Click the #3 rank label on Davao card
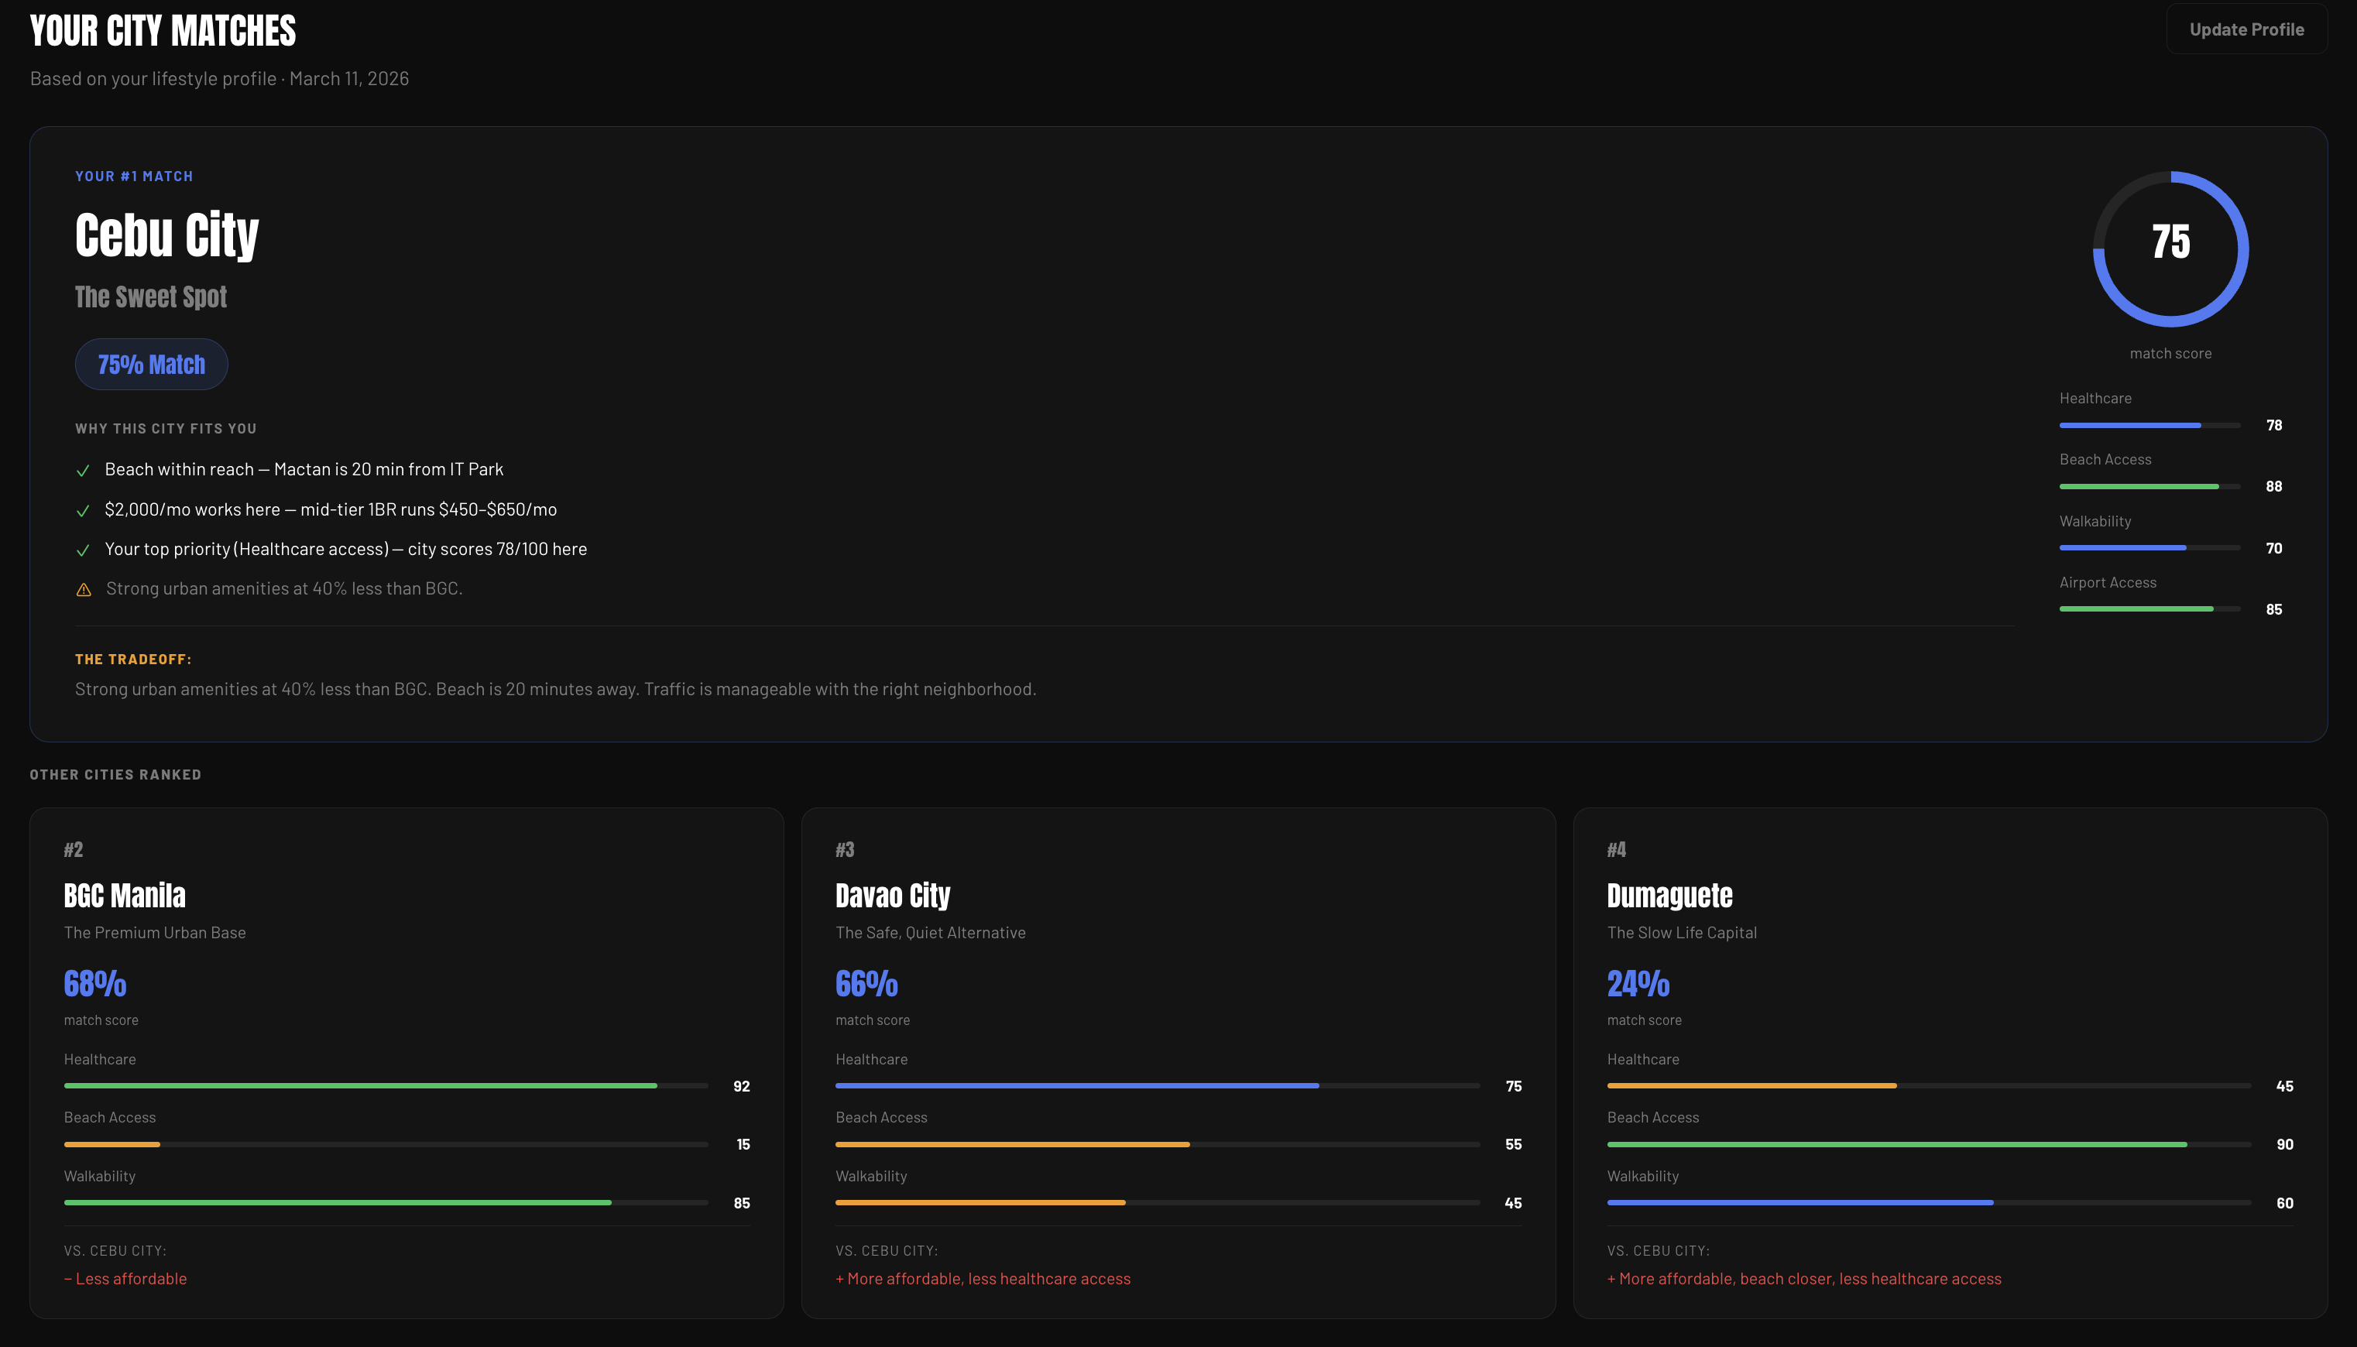The image size is (2357, 1347). point(845,849)
